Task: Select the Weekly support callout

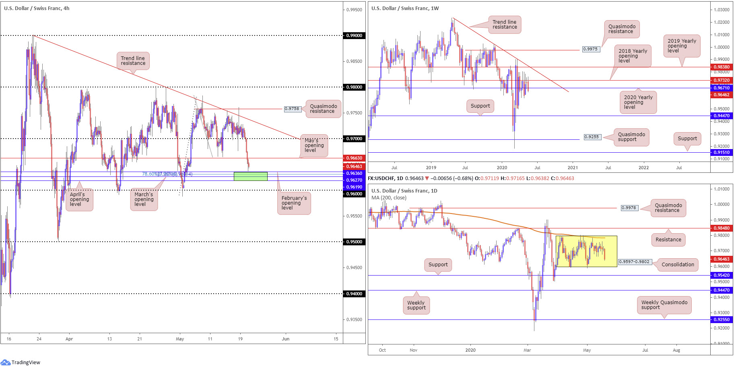Action: tap(416, 305)
